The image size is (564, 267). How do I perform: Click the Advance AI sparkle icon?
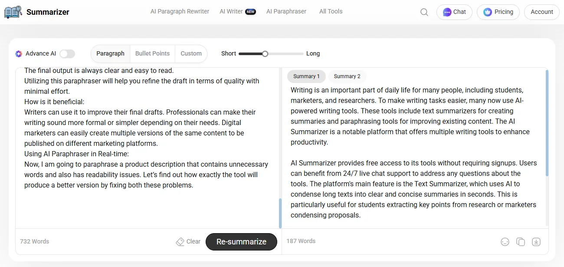pyautogui.click(x=18, y=53)
